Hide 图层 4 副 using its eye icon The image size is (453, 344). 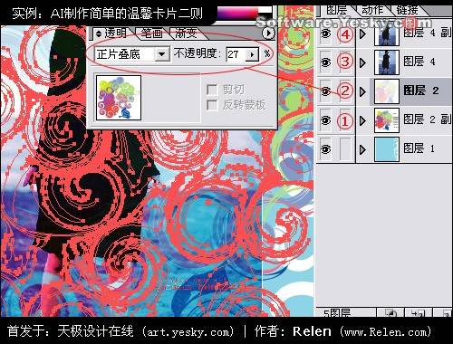pos(325,33)
